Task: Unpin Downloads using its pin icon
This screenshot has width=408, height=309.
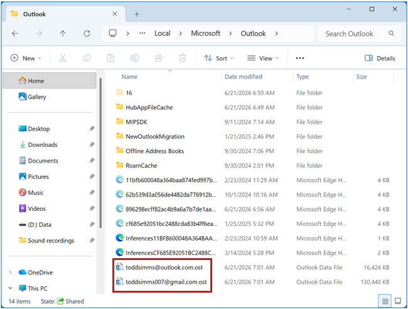Action: coord(92,144)
